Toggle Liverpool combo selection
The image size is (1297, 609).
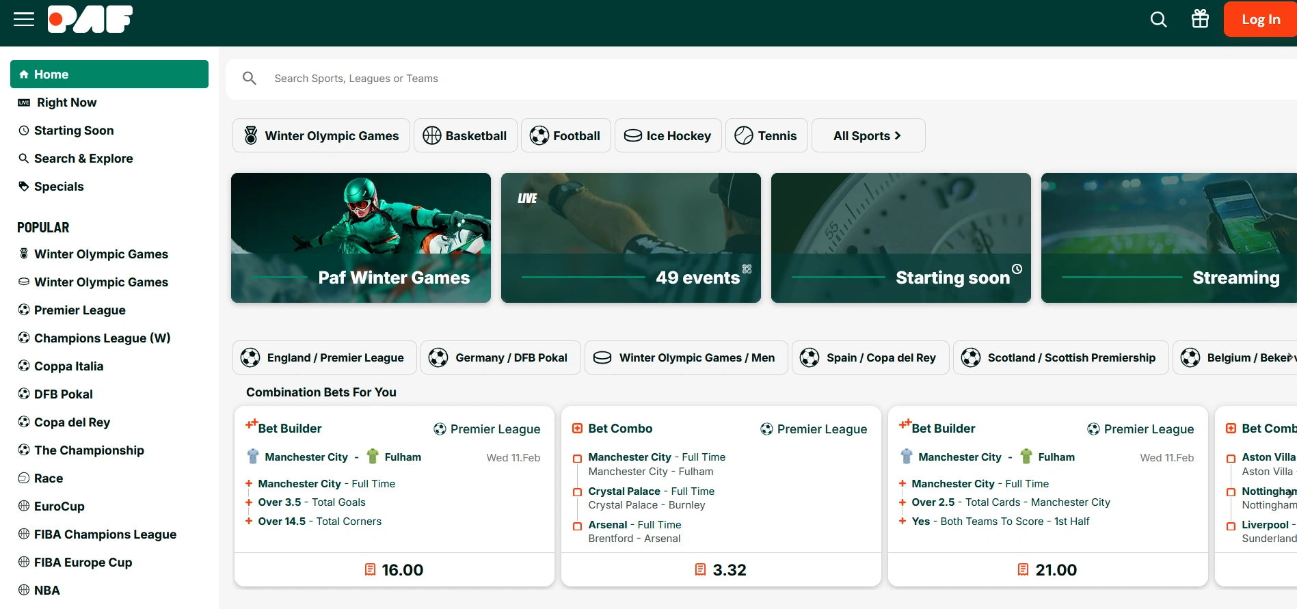click(x=1231, y=526)
